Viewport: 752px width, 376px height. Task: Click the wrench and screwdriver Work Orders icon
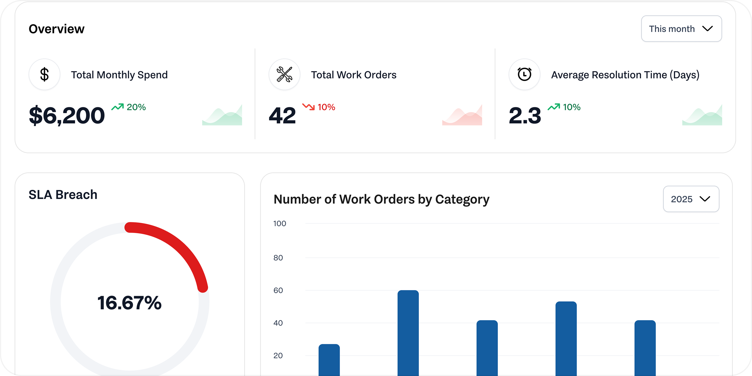tap(284, 74)
